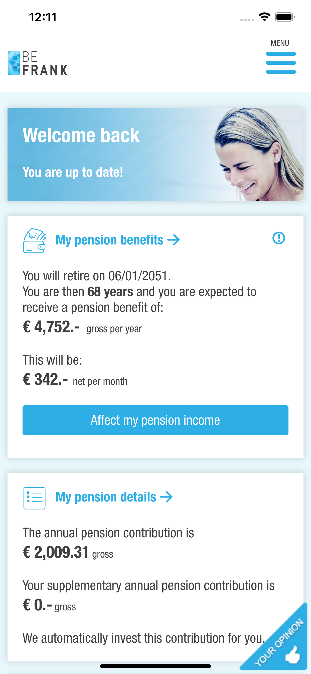Click the BeFrank logo

click(37, 64)
